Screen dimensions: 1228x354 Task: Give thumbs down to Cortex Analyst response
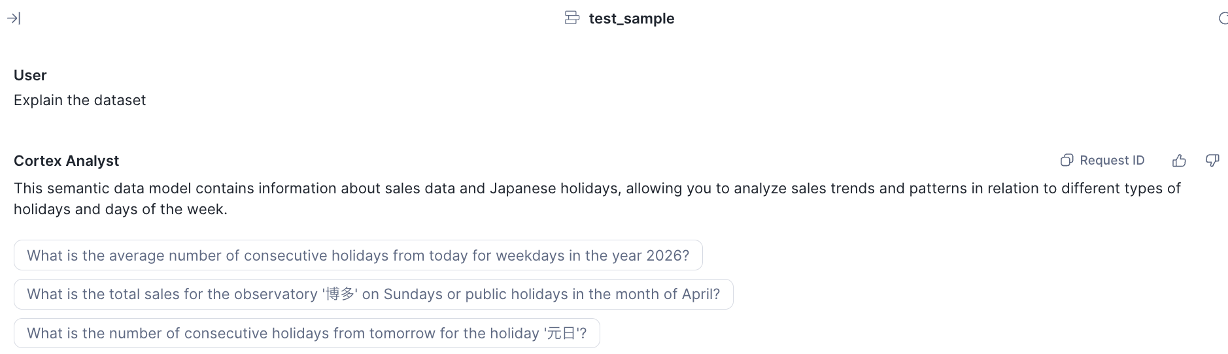pyautogui.click(x=1212, y=161)
